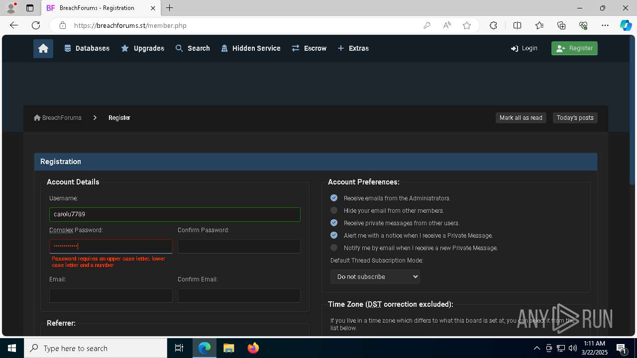
Task: Click the browser Refresh icon
Action: [x=36, y=25]
